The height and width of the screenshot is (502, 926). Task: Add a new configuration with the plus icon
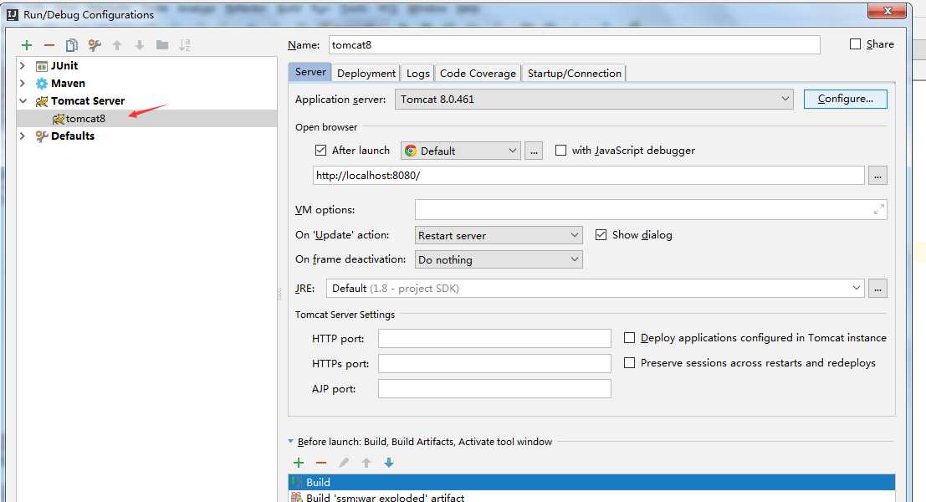pyautogui.click(x=27, y=45)
